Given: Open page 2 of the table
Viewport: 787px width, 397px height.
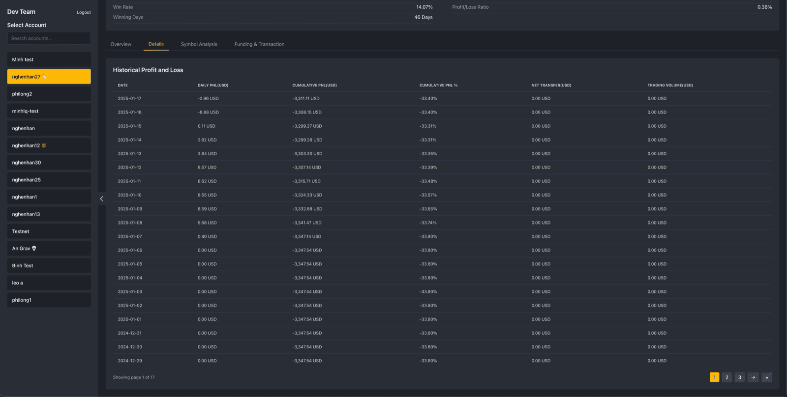Looking at the screenshot, I should (x=727, y=377).
